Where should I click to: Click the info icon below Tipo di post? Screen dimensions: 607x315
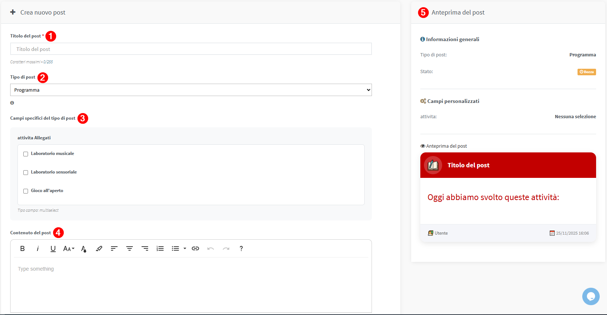point(12,103)
